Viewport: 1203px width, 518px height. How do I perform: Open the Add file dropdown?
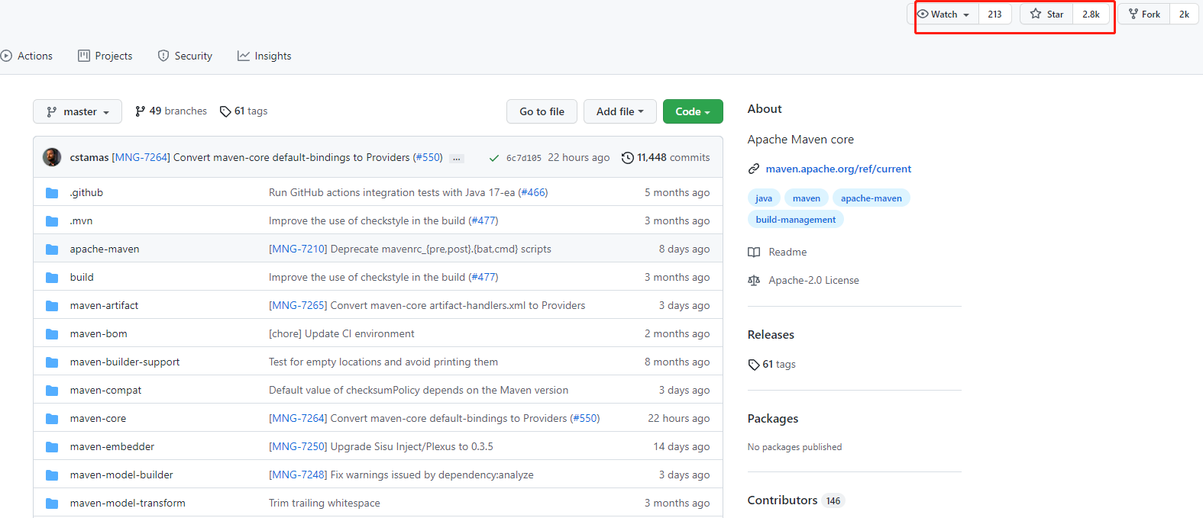(x=619, y=111)
